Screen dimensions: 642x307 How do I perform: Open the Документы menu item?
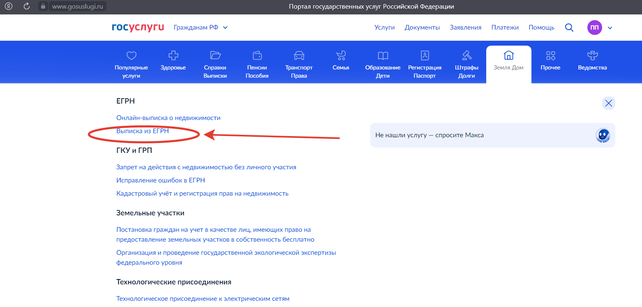click(x=422, y=28)
